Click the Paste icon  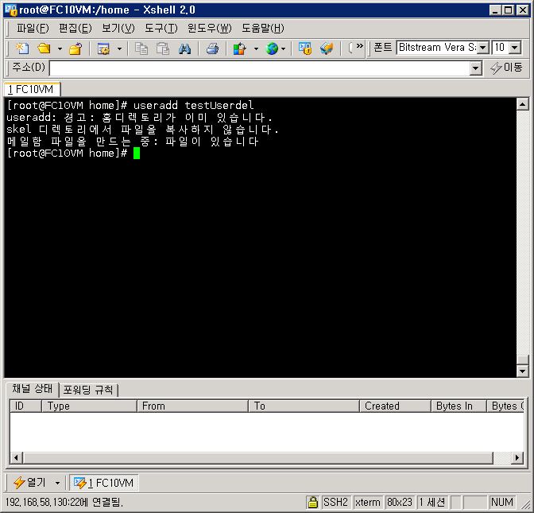pyautogui.click(x=163, y=49)
